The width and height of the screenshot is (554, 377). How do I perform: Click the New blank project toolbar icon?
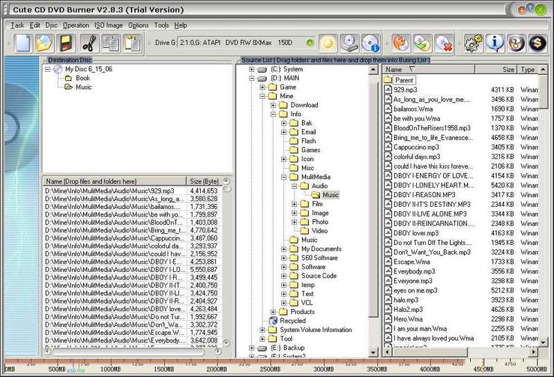[24, 44]
